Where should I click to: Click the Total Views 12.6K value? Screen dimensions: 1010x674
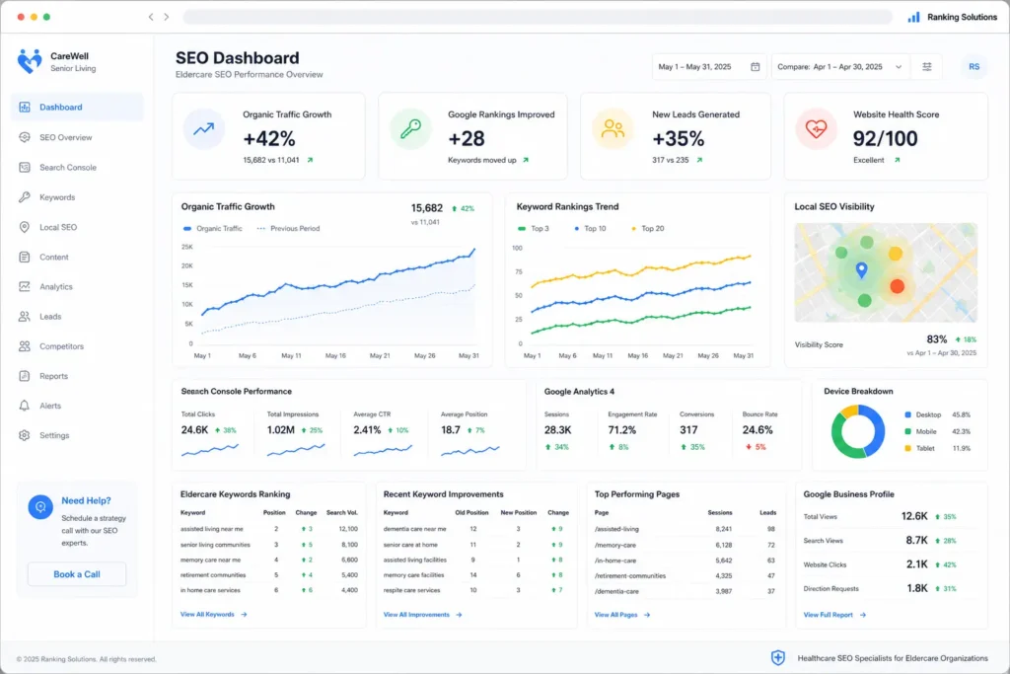pos(914,516)
